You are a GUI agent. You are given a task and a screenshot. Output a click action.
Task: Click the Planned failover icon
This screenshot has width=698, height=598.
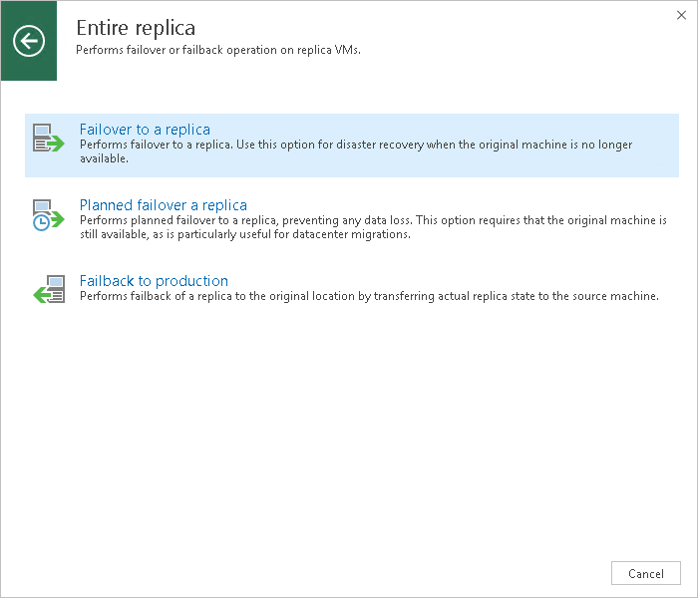coord(48,214)
